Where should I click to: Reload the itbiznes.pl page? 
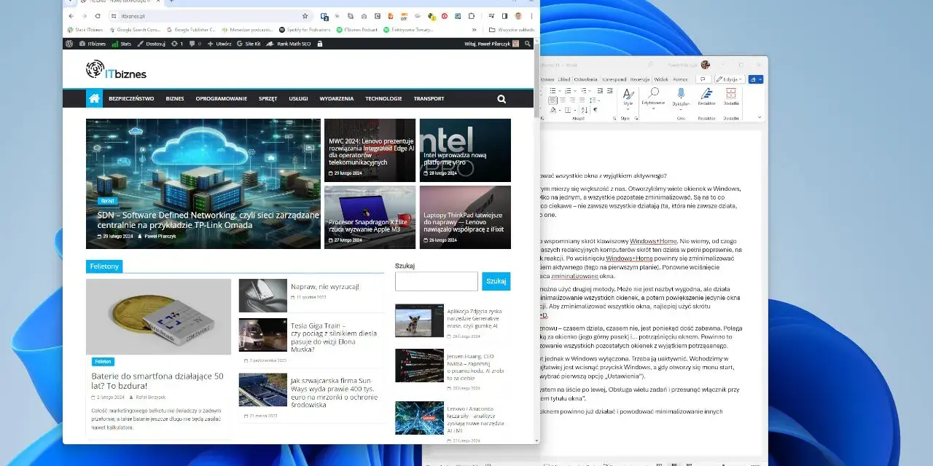[x=98, y=16]
